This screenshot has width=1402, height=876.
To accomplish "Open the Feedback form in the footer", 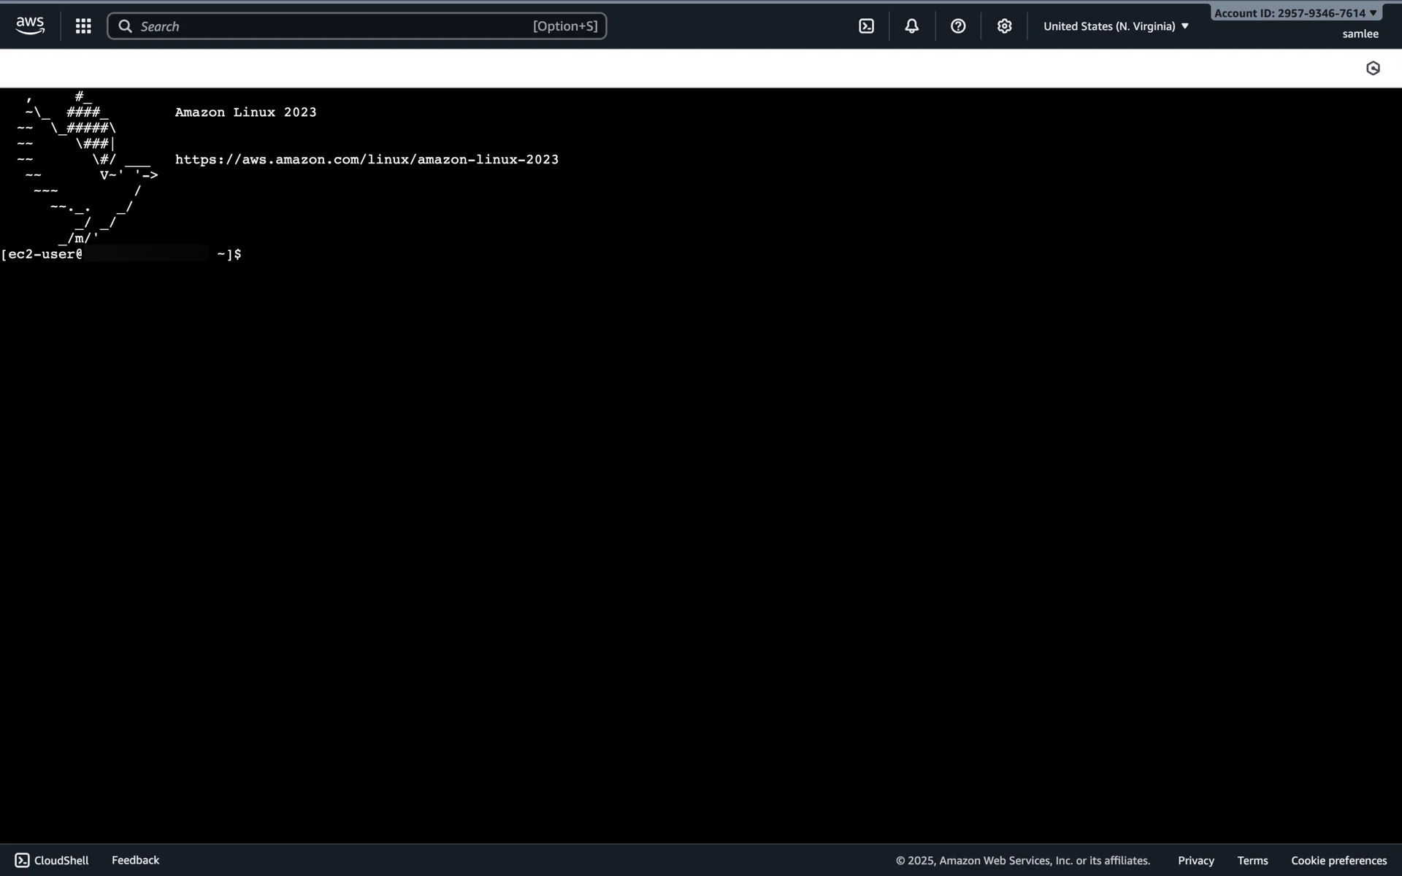I will tap(135, 860).
